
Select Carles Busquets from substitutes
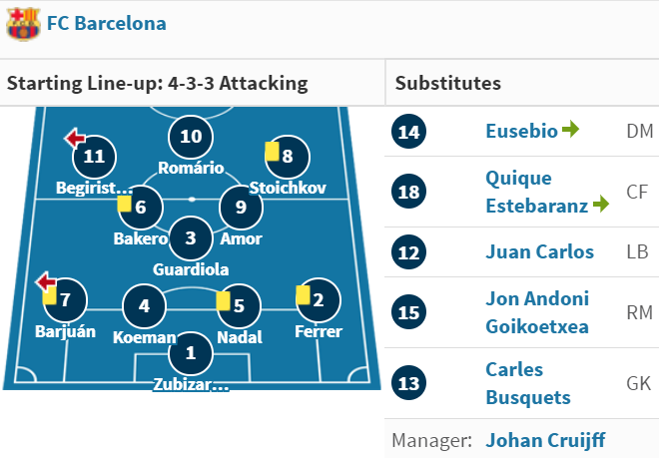(x=528, y=383)
